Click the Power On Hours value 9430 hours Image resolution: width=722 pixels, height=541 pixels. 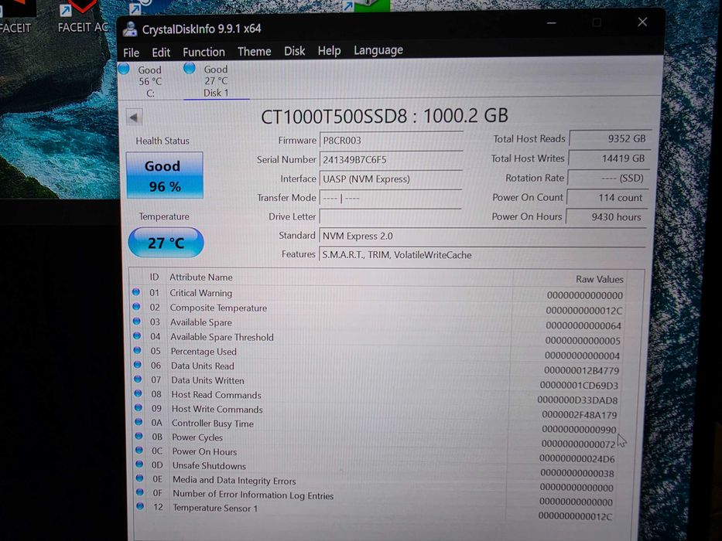click(607, 216)
